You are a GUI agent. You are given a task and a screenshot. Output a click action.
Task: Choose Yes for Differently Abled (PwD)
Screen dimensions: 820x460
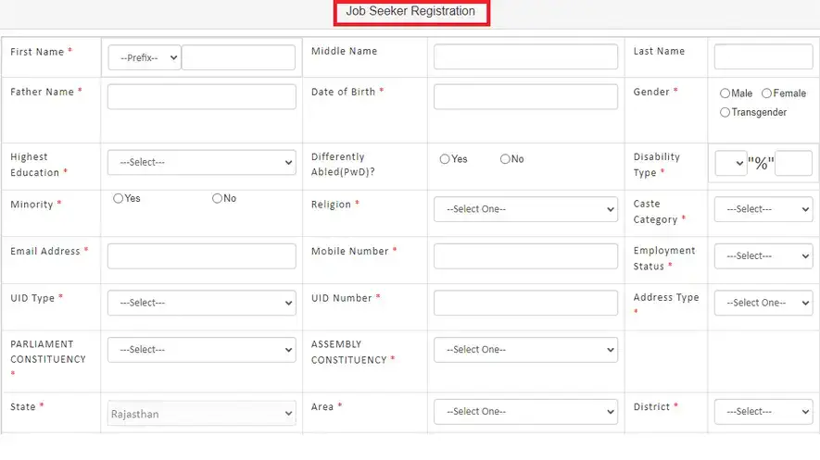[x=445, y=158]
